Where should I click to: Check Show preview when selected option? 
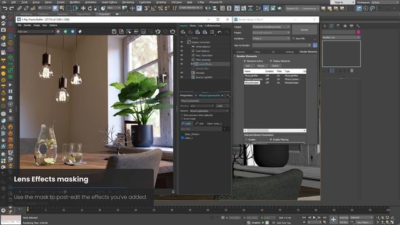[182, 115]
